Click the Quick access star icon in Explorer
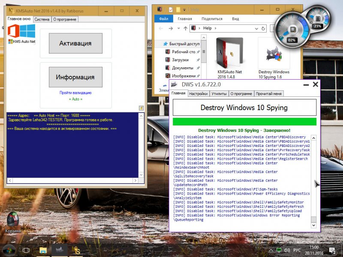343x257 pixels. click(x=165, y=44)
